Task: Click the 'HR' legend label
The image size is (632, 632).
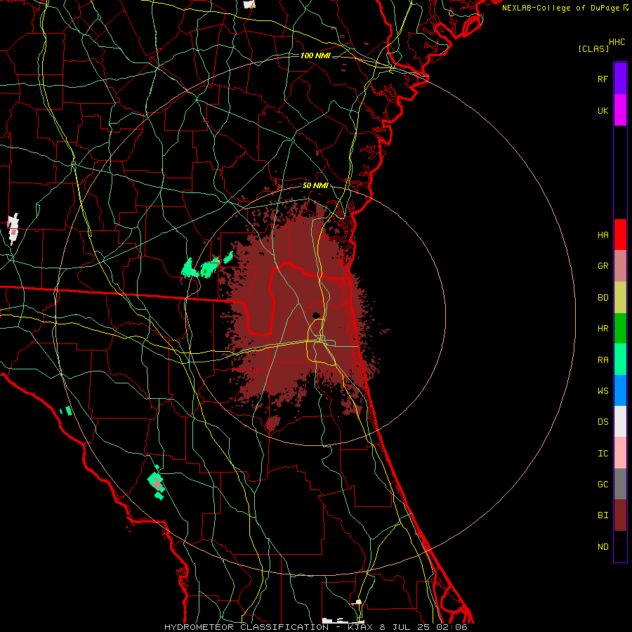Action: 603,329
